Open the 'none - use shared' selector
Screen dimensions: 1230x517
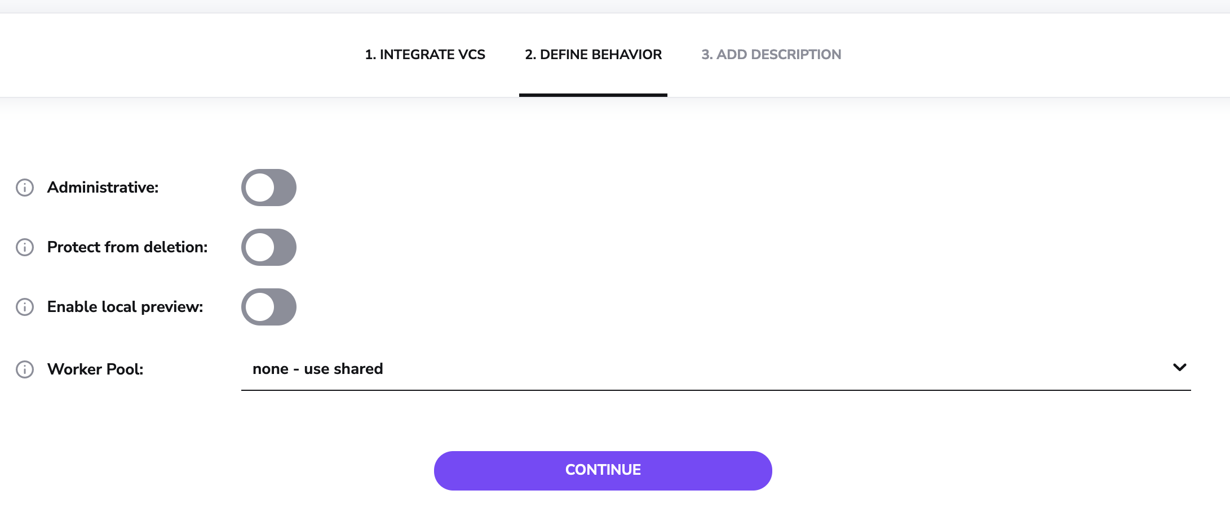[x=318, y=369]
